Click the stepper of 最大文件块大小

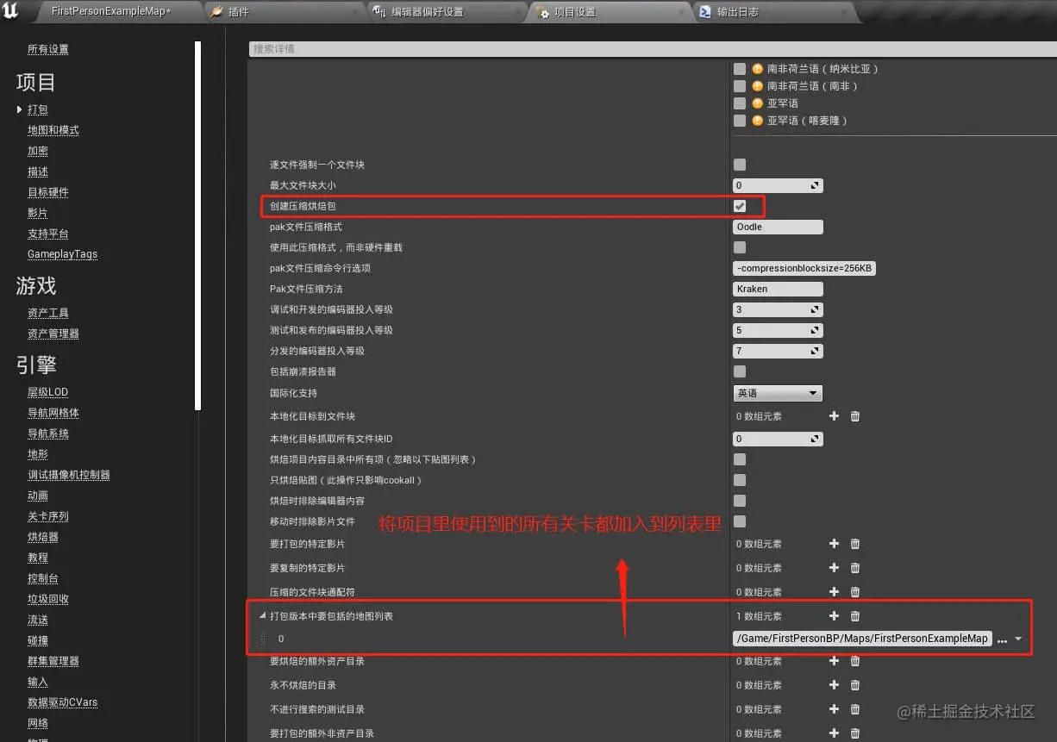(x=815, y=185)
